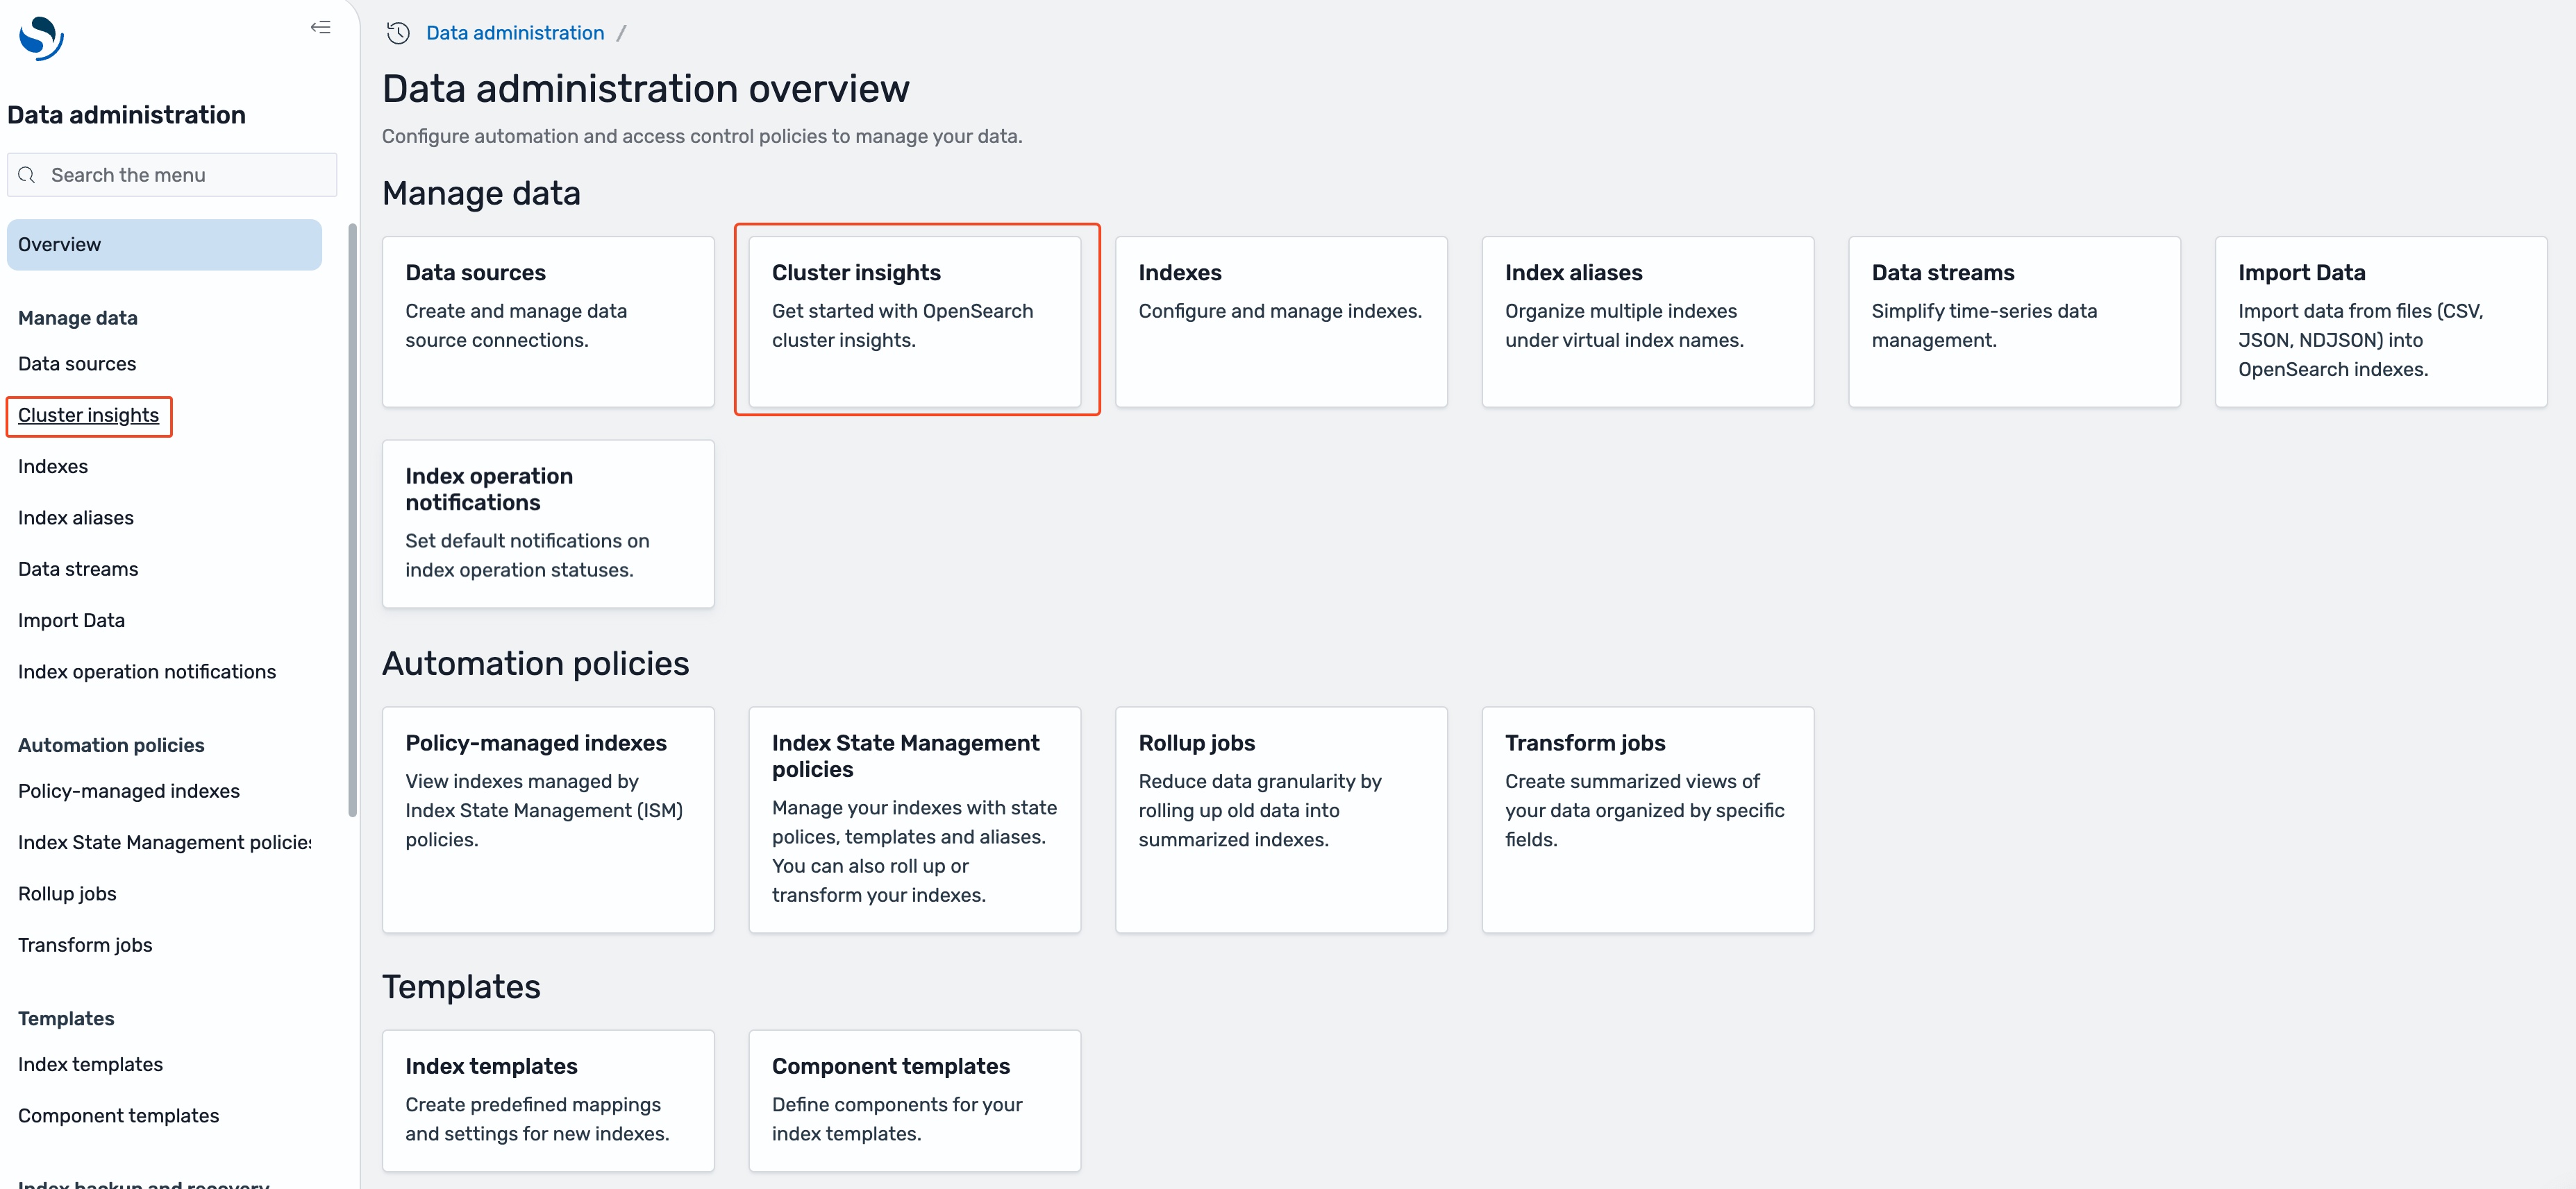
Task: Open the Indexes card
Action: (x=1280, y=322)
